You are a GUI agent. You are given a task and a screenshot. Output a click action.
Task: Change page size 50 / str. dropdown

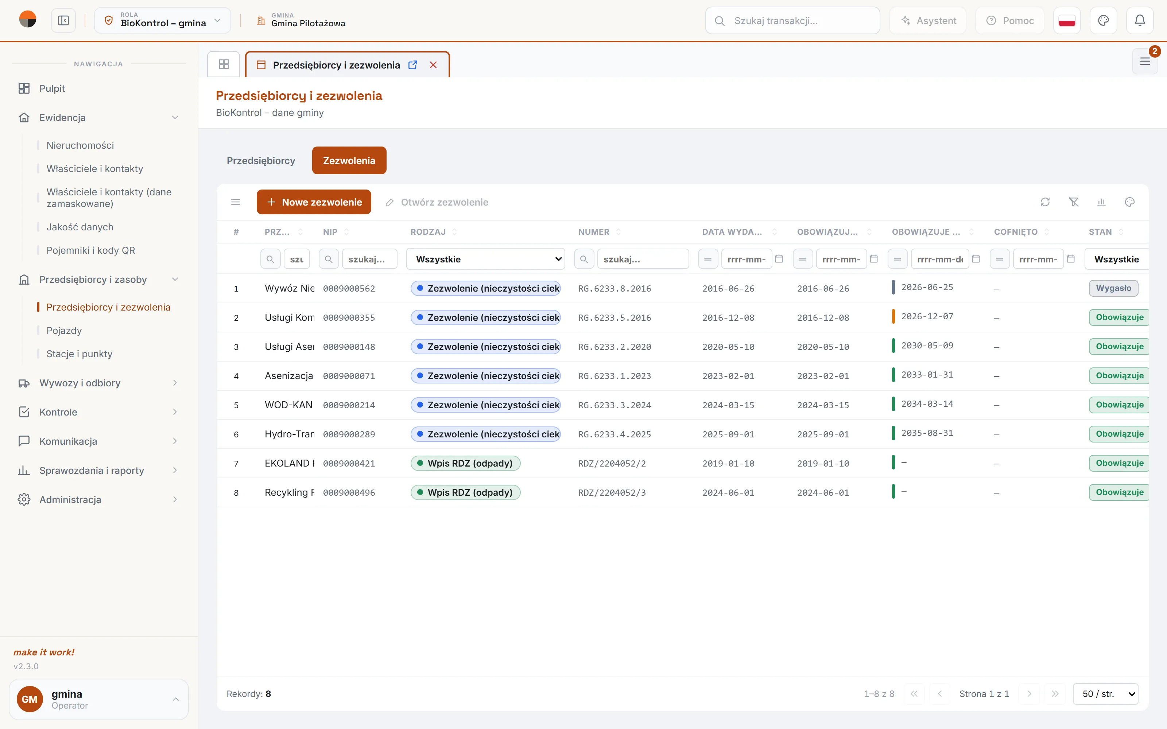click(x=1106, y=694)
